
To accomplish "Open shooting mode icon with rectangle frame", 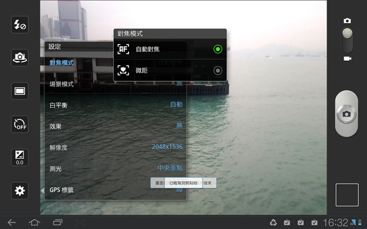I will [20, 91].
